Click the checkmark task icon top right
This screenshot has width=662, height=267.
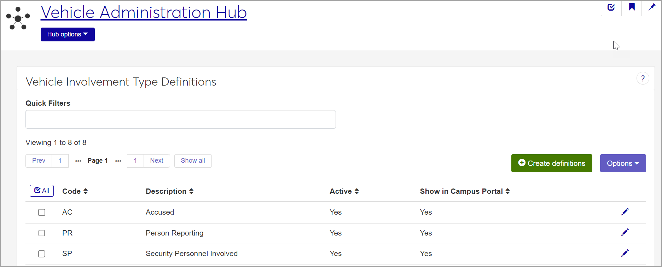611,7
